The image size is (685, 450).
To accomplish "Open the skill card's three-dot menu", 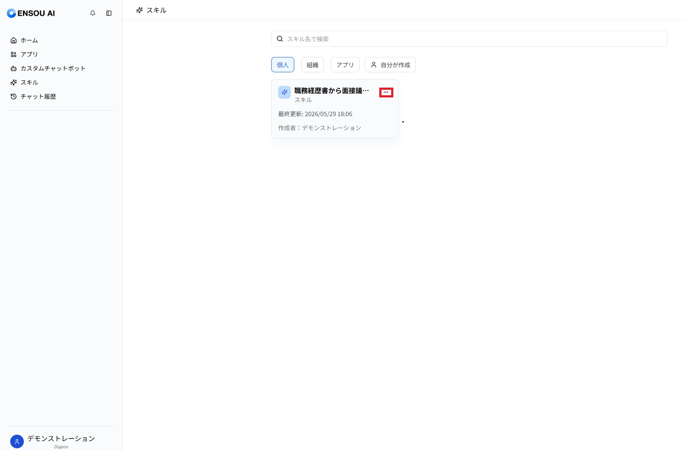I will [386, 92].
